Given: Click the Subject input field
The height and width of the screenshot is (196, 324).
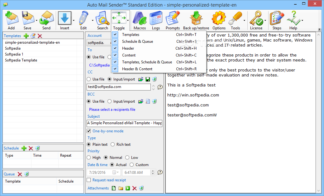Looking at the screenshot, I should point(124,123).
